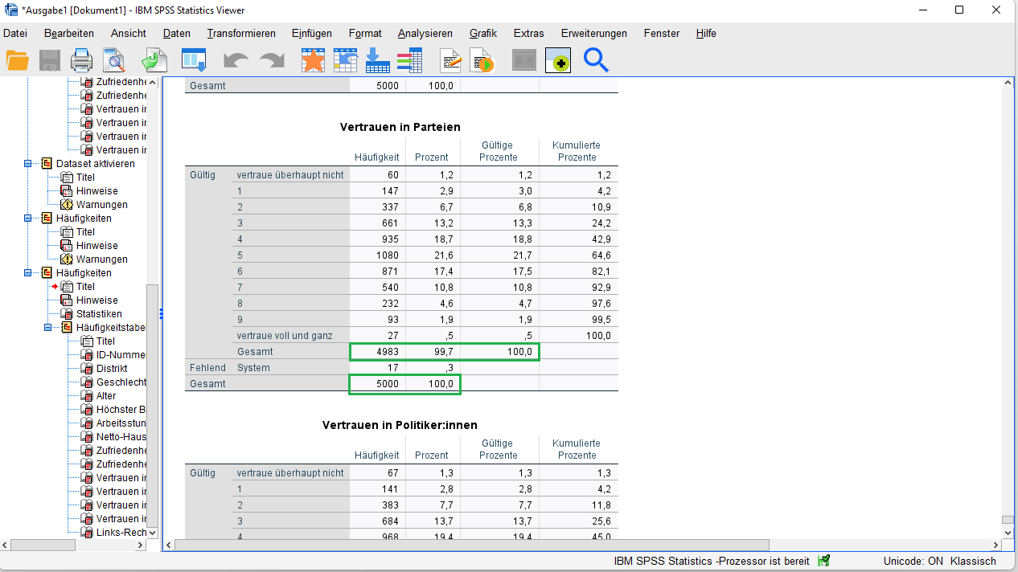
Task: Click the processor ready status icon
Action: 823,561
